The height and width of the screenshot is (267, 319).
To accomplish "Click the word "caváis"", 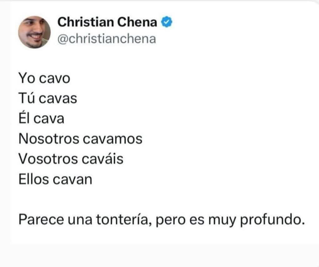I will [x=103, y=159].
